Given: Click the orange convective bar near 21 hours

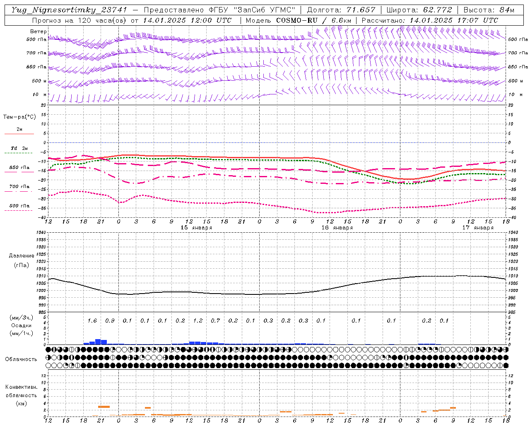Looking at the screenshot, I should click(104, 407).
